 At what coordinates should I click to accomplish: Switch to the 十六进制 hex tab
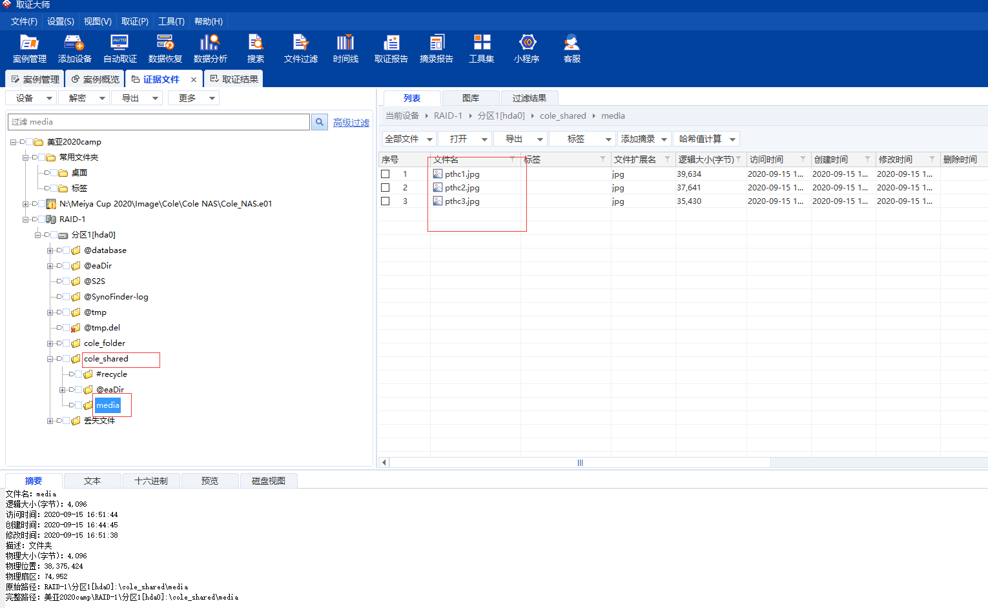click(151, 481)
